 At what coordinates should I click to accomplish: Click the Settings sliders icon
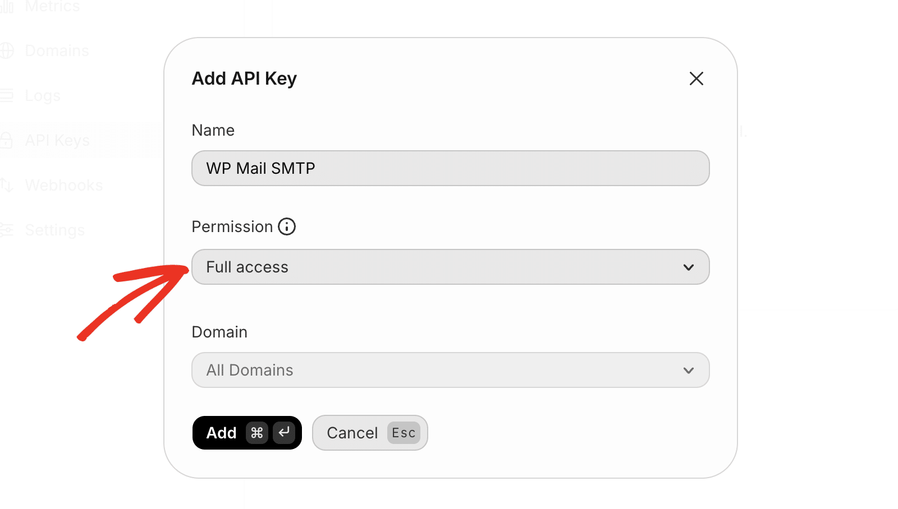(7, 230)
